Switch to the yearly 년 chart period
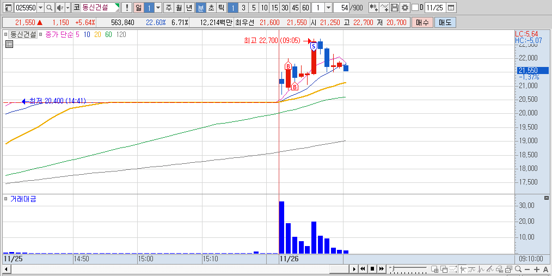 pos(189,8)
